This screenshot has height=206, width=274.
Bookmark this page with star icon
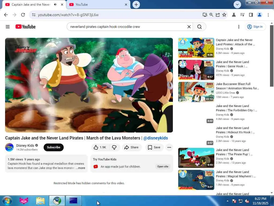pos(224,15)
